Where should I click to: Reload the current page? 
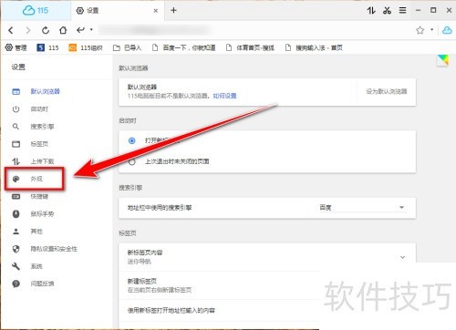click(46, 30)
